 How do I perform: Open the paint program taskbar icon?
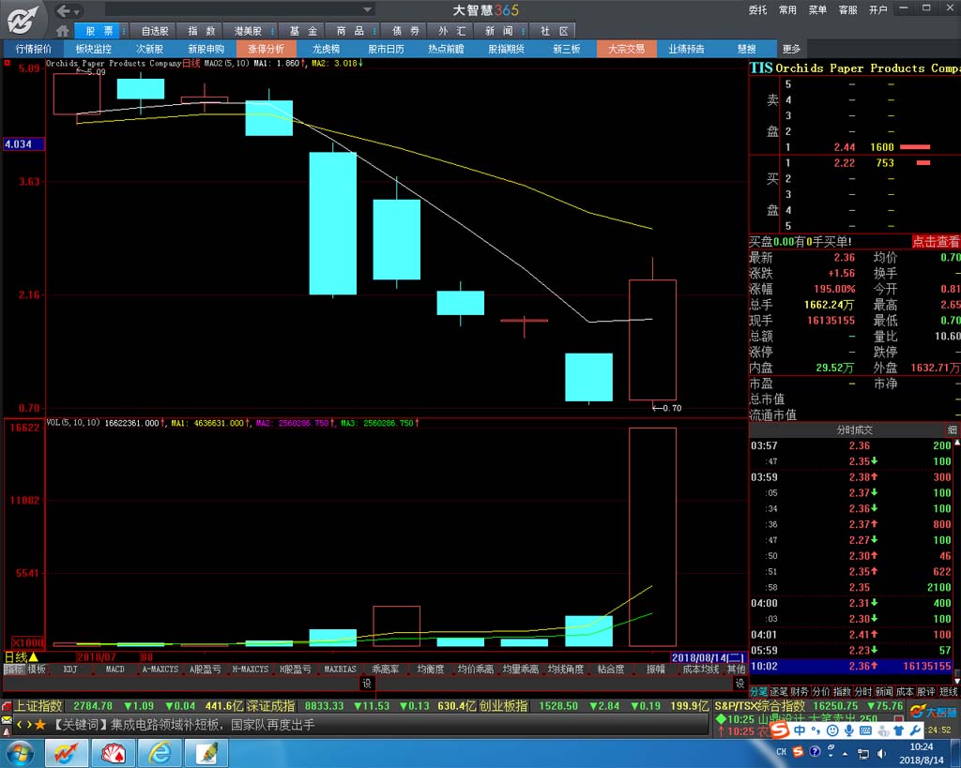coord(207,753)
